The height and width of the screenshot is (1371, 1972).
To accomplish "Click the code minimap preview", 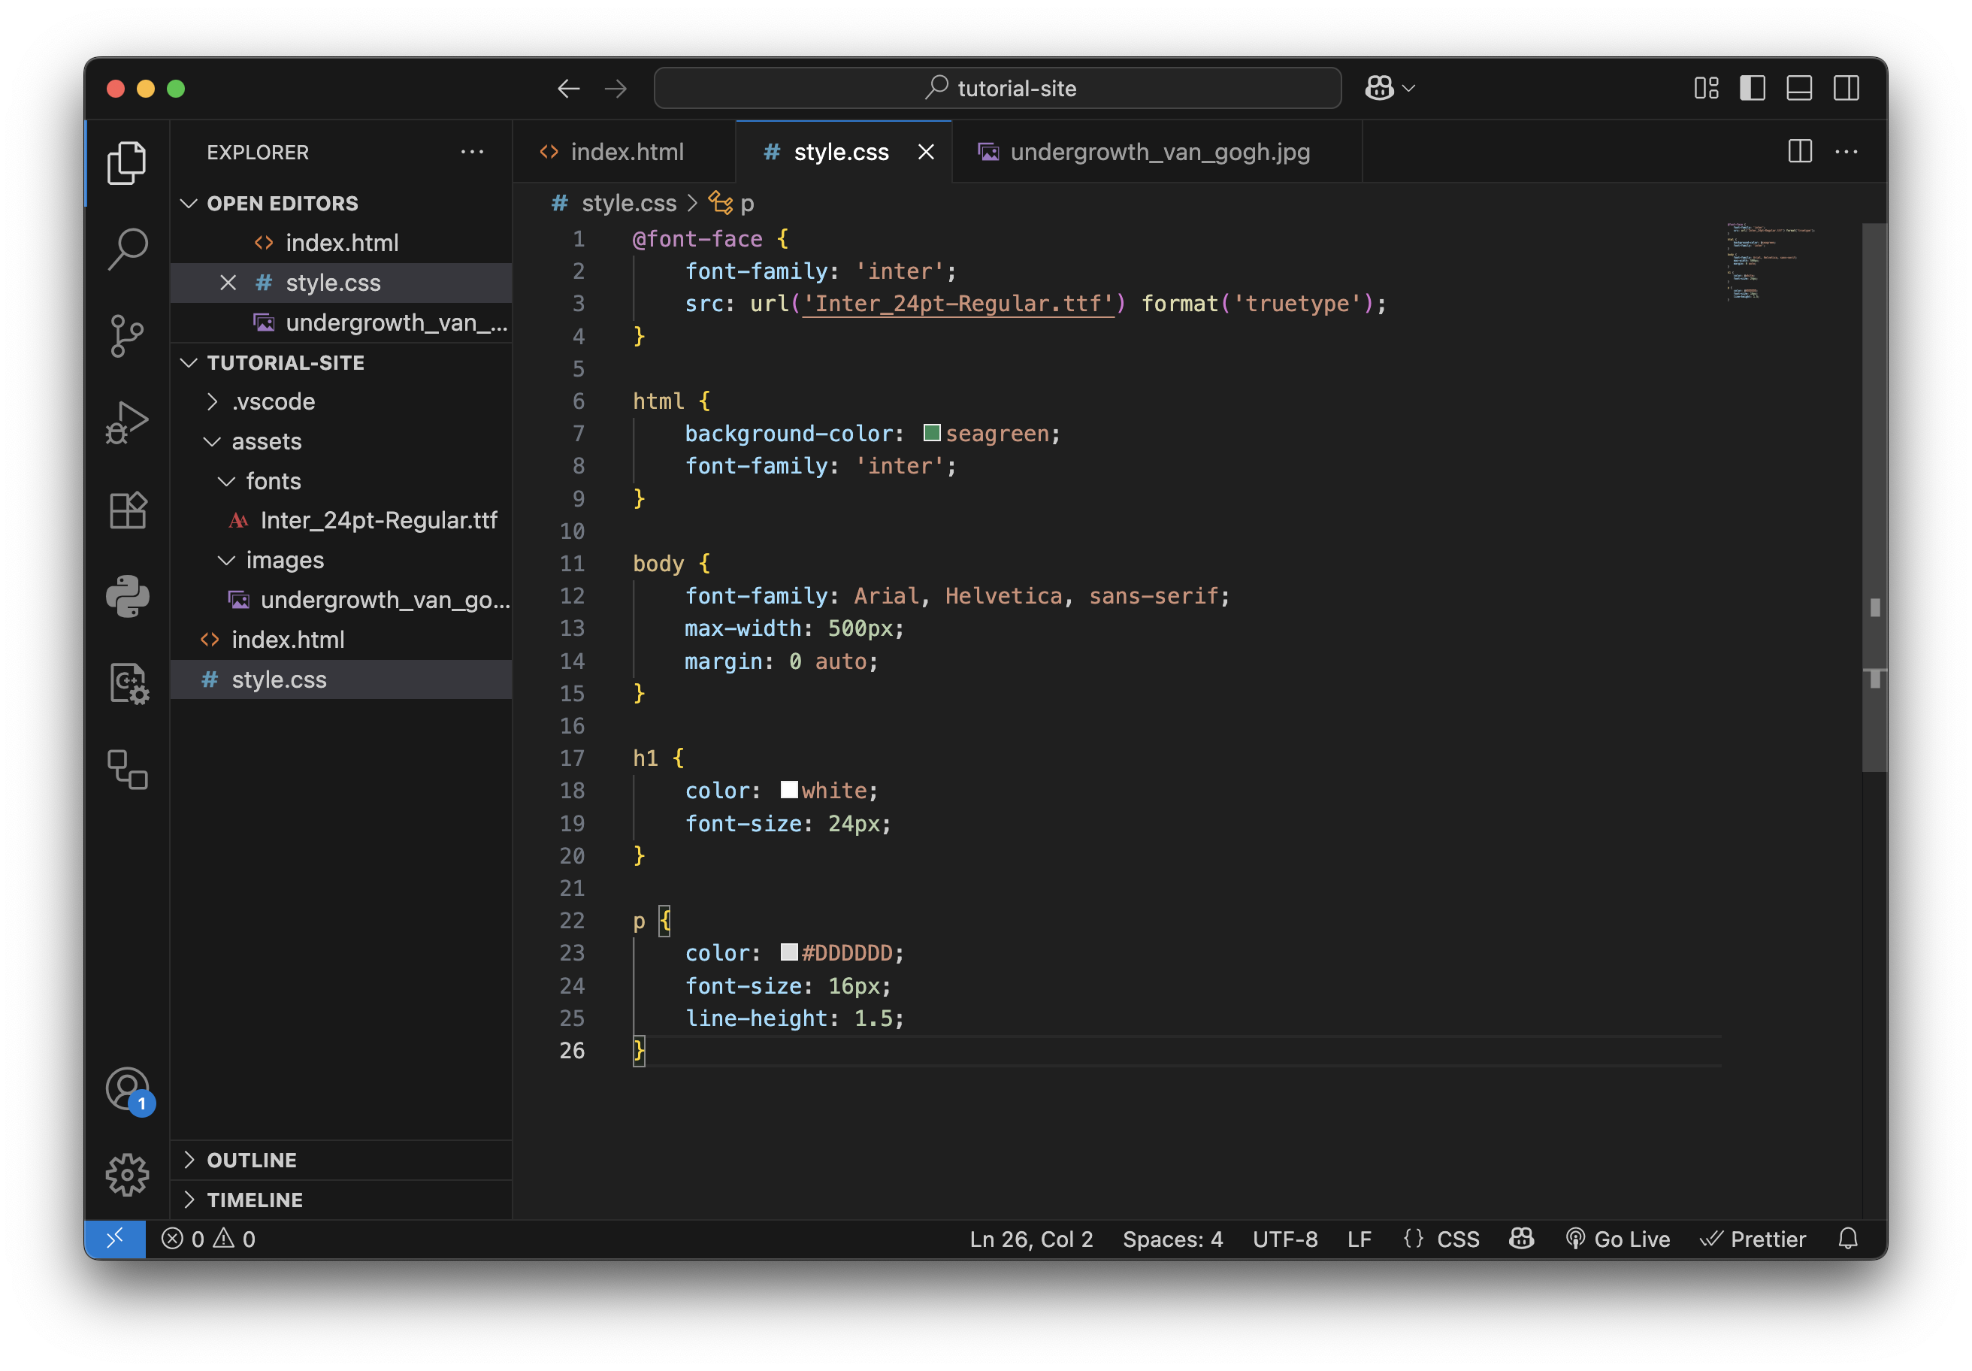I will [x=1771, y=263].
